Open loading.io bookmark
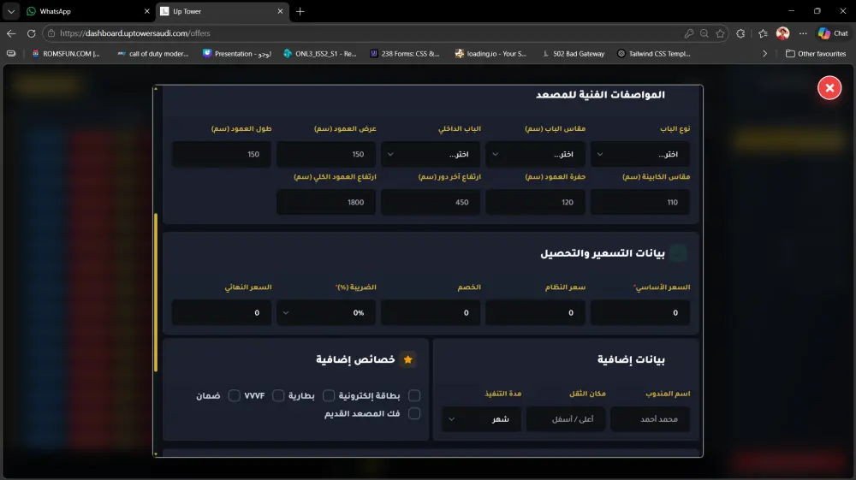Screen dimensions: 856x480 tap(490, 53)
